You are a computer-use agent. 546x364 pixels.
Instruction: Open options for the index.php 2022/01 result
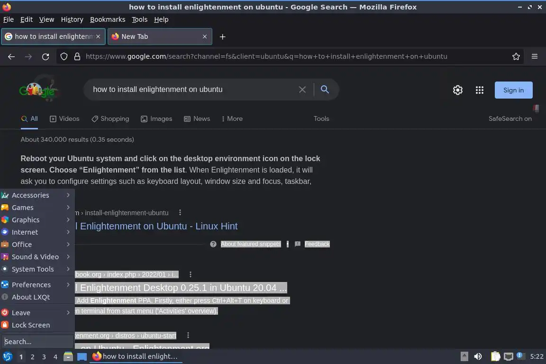191,274
